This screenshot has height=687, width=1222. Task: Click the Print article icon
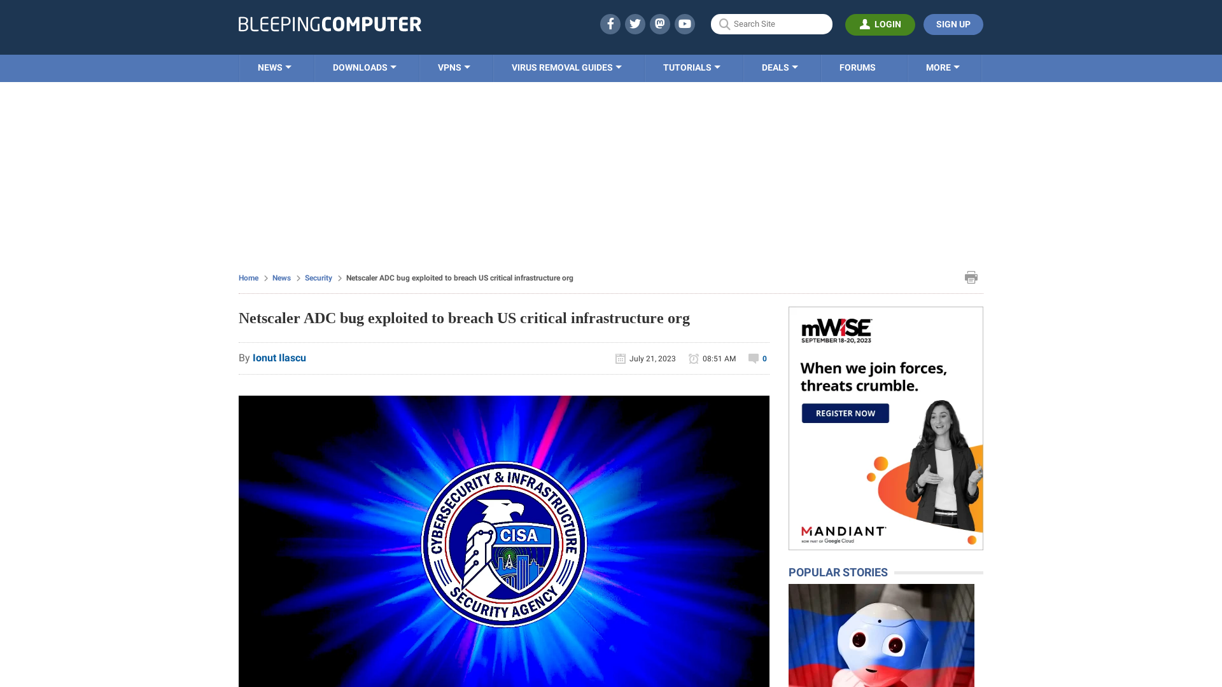pos(971,277)
